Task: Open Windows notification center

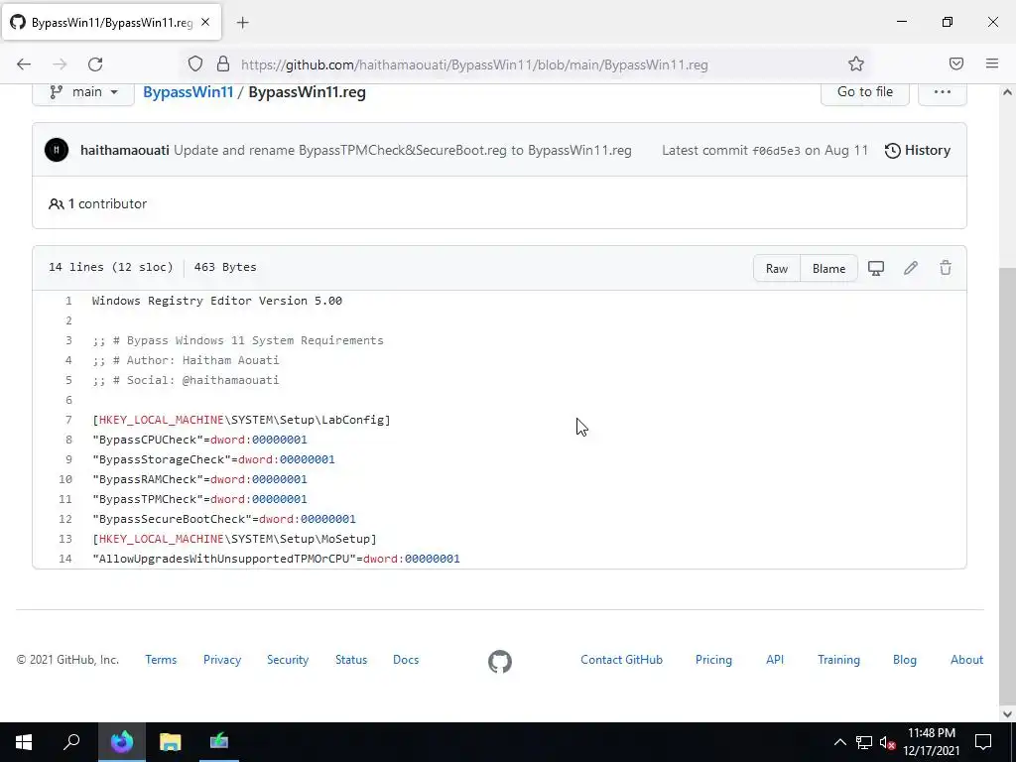Action: pos(983,742)
